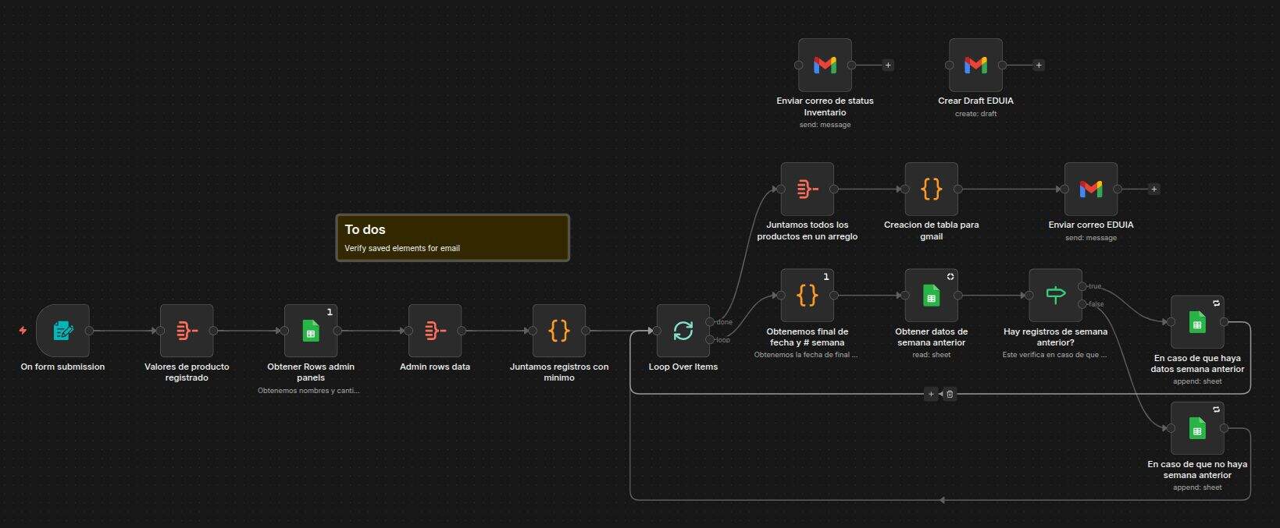The height and width of the screenshot is (528, 1280).
Task: Select Obtener datos de semana anterior sheets node
Action: point(932,296)
